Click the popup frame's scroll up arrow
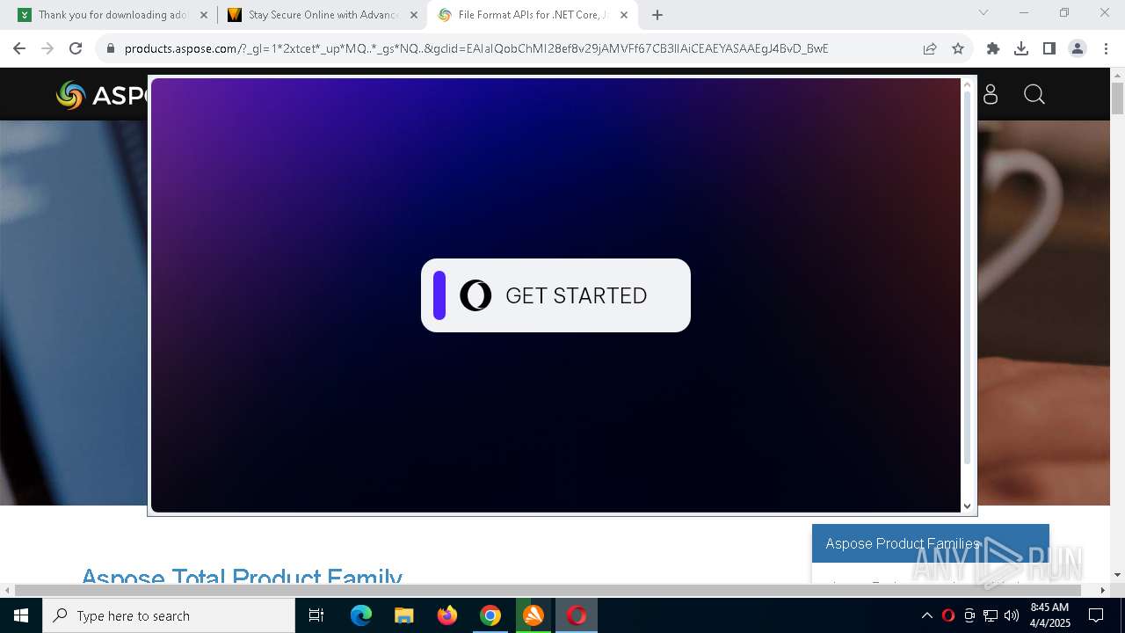The image size is (1125, 633). 968,84
